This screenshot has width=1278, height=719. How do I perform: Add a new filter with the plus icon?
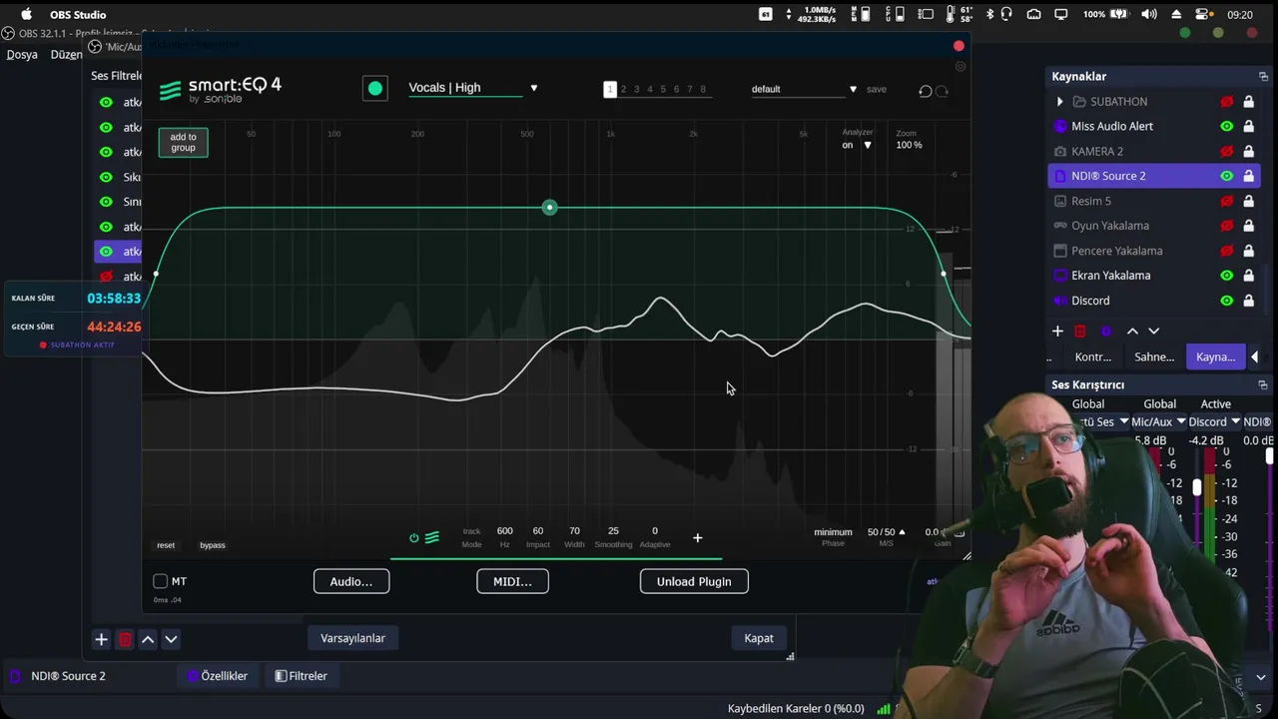(x=698, y=538)
